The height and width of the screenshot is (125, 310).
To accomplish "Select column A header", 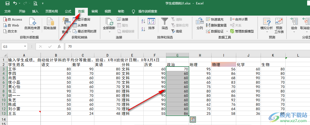I will point(24,55).
